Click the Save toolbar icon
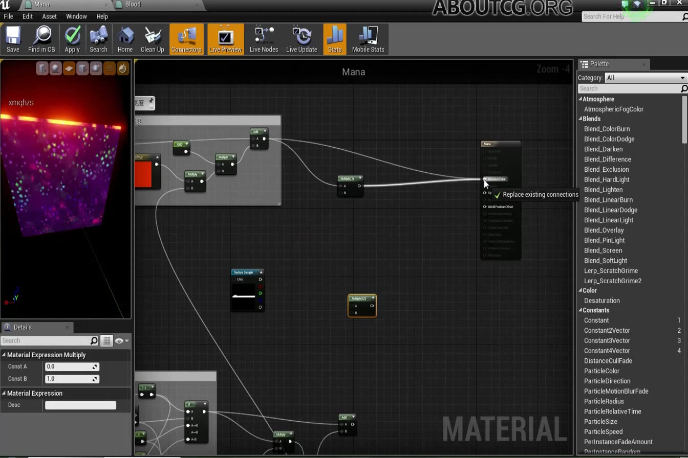 coord(13,39)
